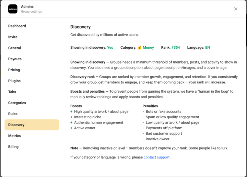Click the bold 'Note' paragraph label
Image resolution: width=247 pixels, height=177 pixels.
tap(74, 148)
